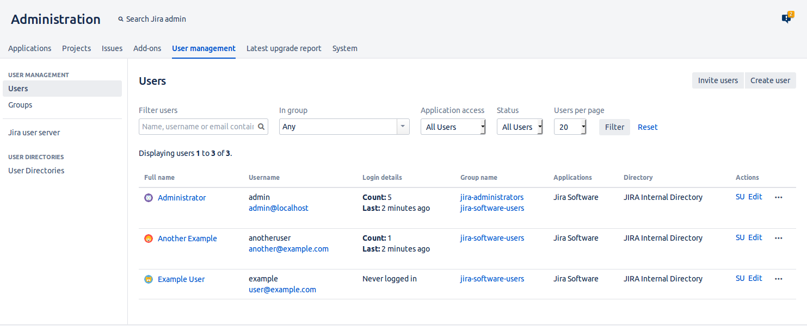Click Edit for the Administrator row
Image resolution: width=807 pixels, height=326 pixels.
click(x=755, y=197)
